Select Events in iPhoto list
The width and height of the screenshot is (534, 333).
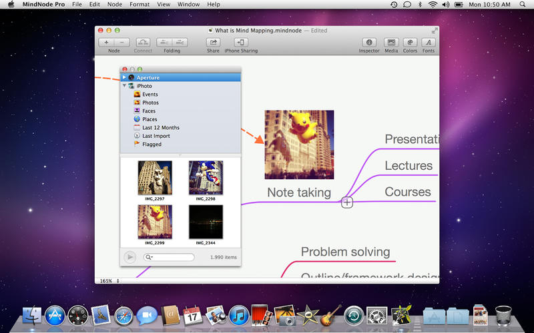[150, 95]
